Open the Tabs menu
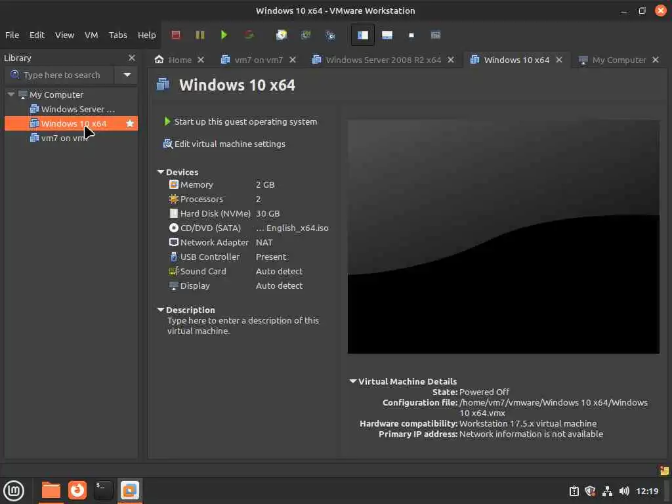The height and width of the screenshot is (504, 672). [117, 35]
